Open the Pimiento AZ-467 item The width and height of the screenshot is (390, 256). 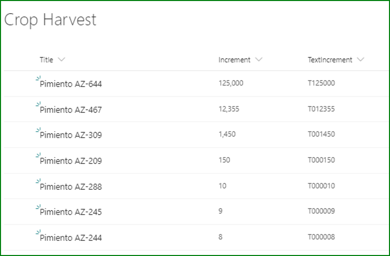point(71,110)
